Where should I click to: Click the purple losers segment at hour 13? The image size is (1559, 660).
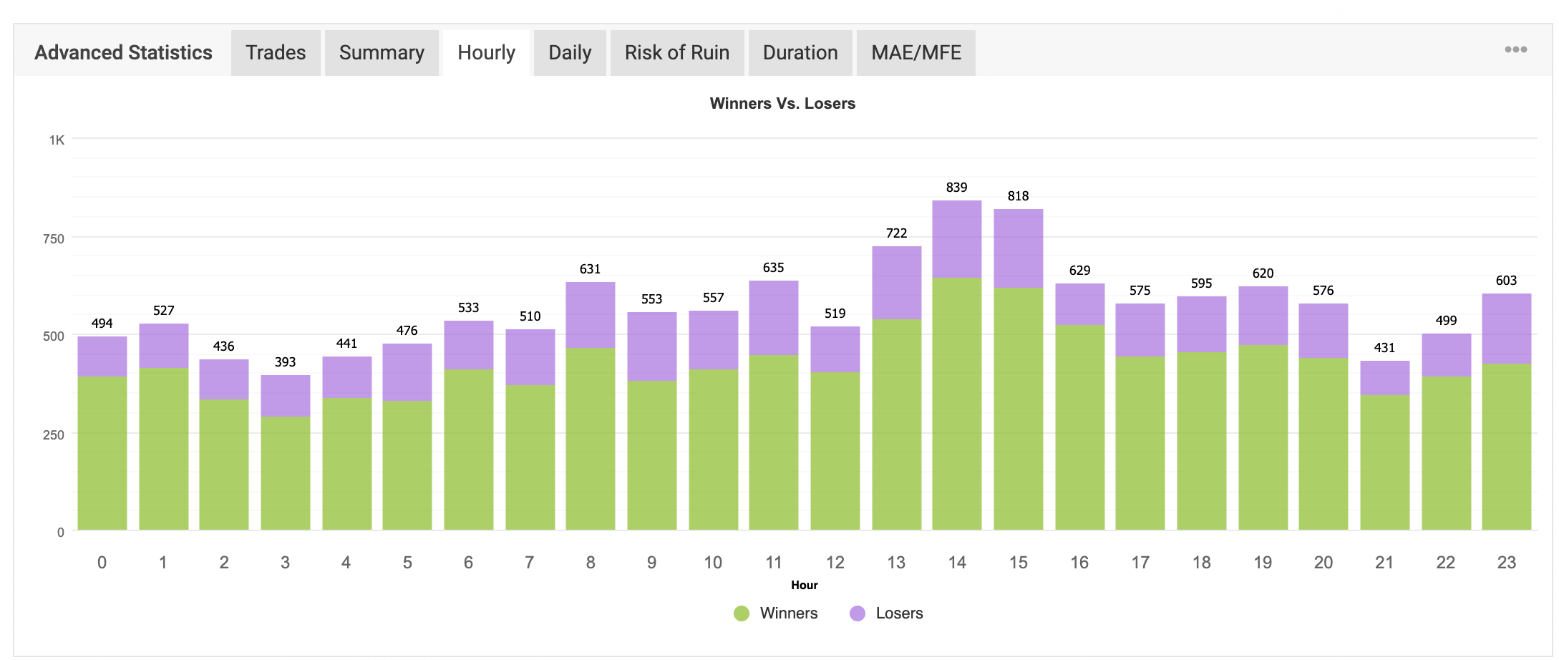tap(896, 283)
